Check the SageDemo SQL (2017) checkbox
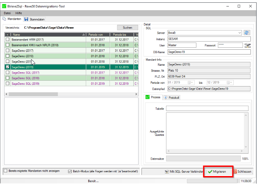Screen dimensions: 260x190 pos(8,72)
